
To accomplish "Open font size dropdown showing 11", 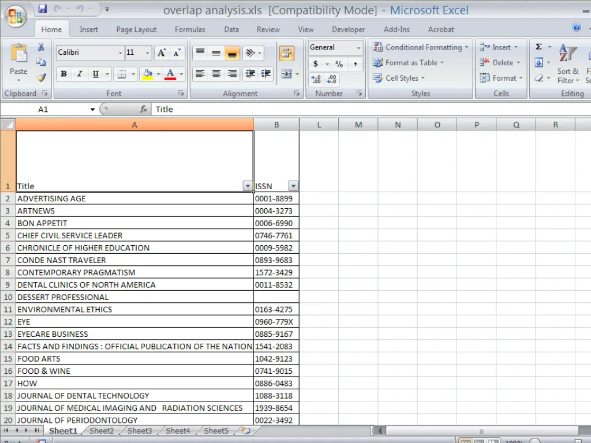I will pyautogui.click(x=147, y=52).
